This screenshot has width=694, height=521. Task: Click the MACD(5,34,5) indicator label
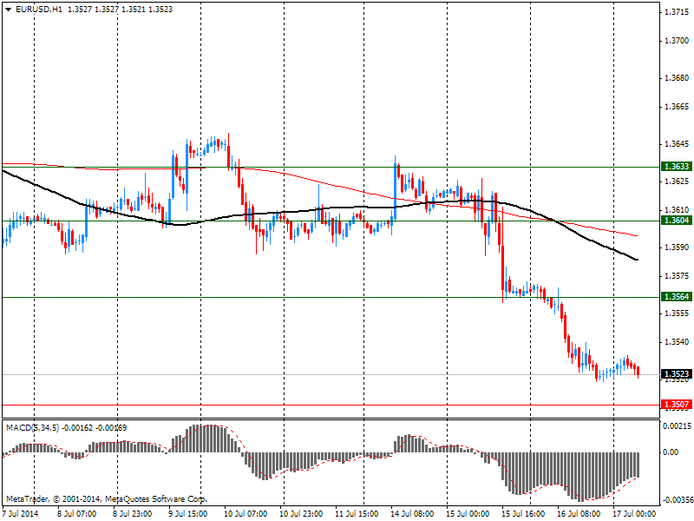coord(32,428)
